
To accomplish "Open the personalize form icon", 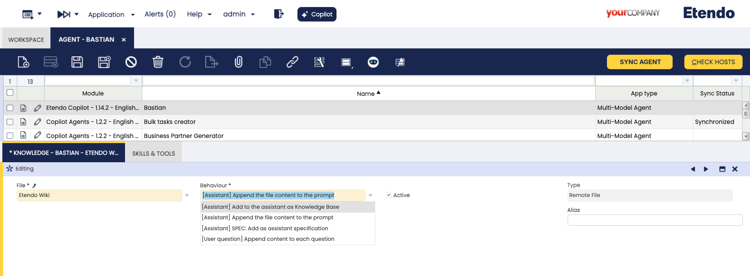I will (319, 62).
